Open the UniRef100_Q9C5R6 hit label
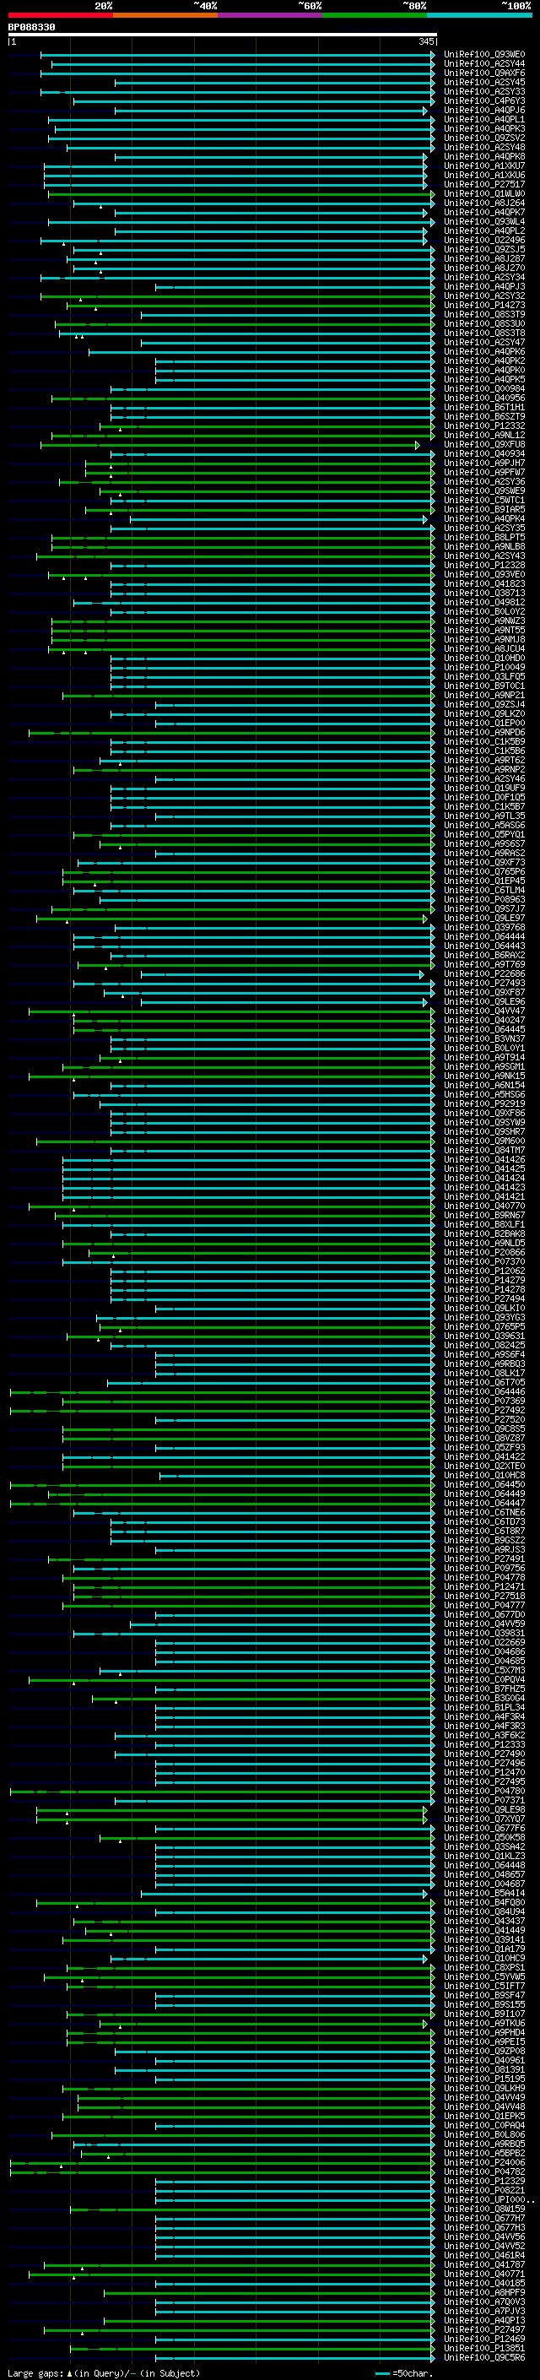540x2380 pixels. tap(483, 2358)
